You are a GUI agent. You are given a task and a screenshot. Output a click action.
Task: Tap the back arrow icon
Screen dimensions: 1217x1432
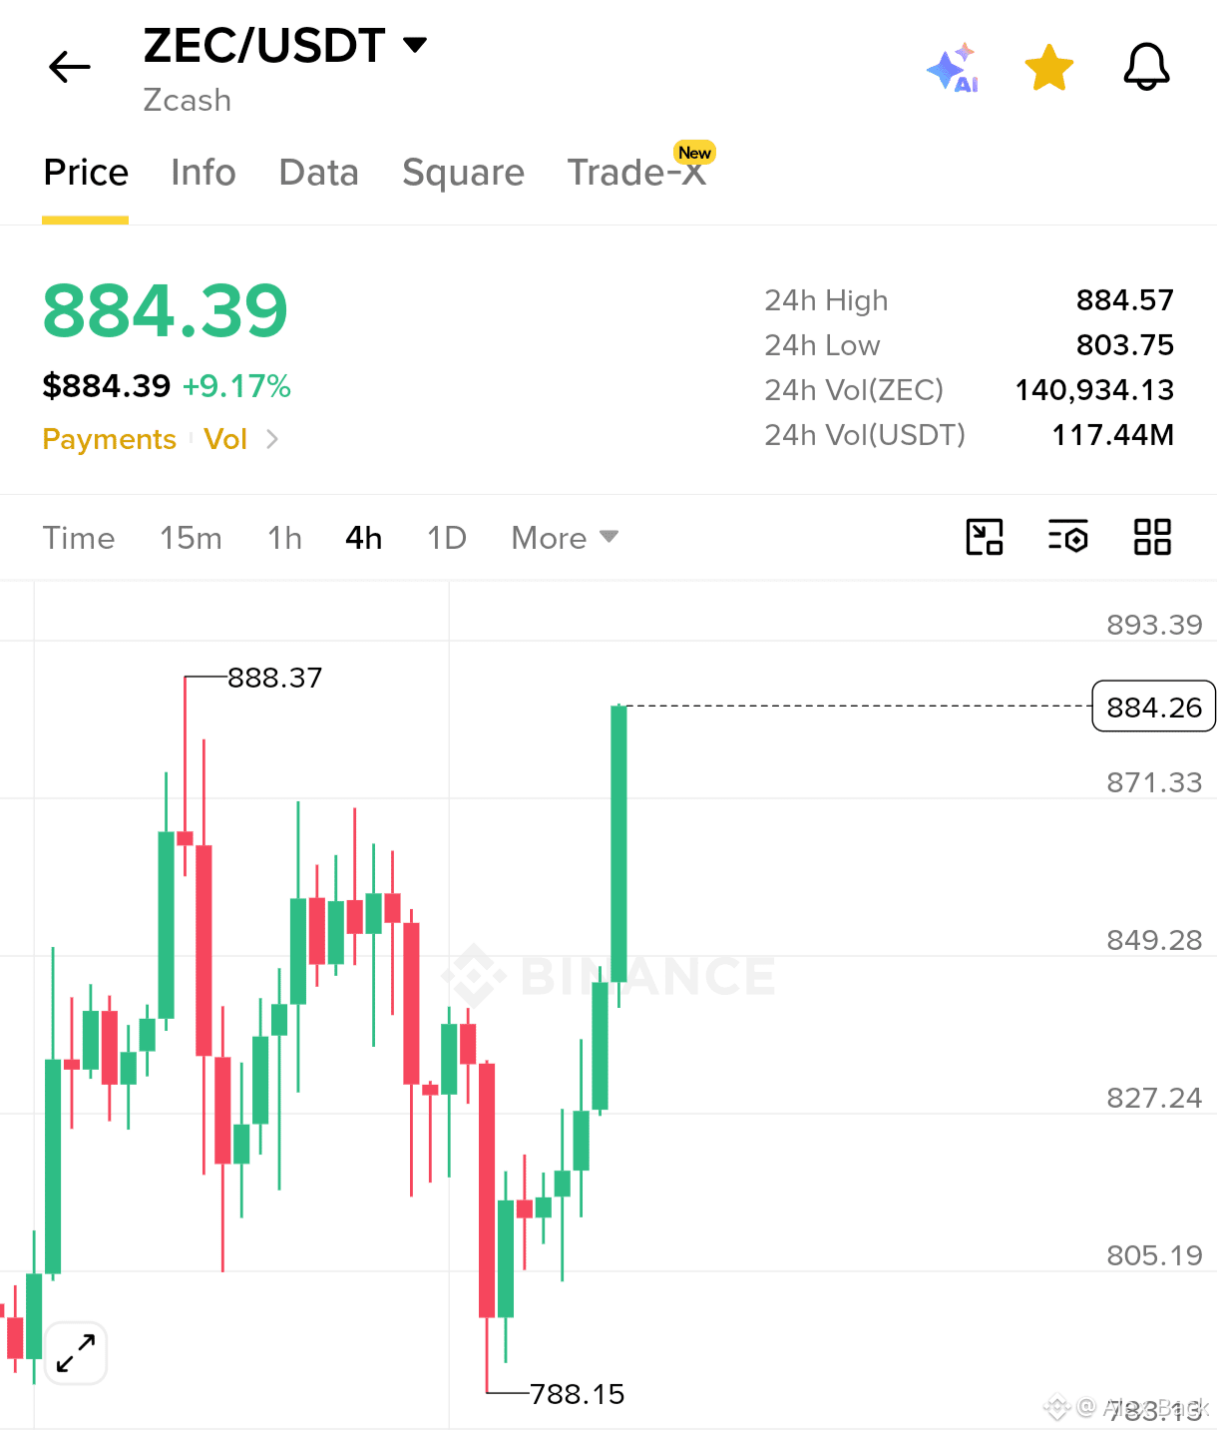[x=70, y=67]
